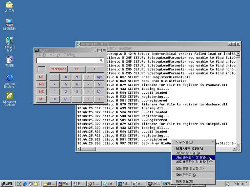Click calculator digit 5 button
Viewport: 250px width, 187px height.
[66, 84]
